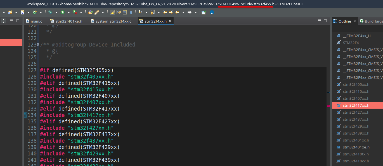
Task: Select STM32F4 in the Outline
Action: pyautogui.click(x=357, y=43)
